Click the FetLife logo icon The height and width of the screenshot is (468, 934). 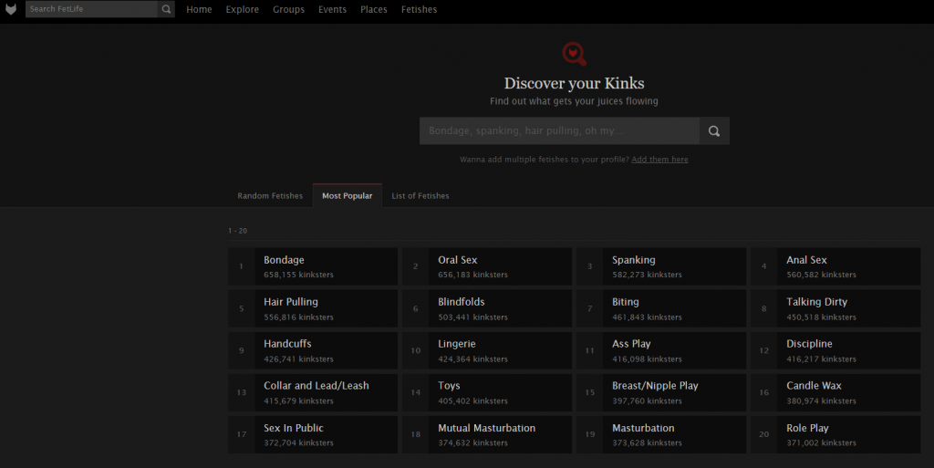(x=11, y=9)
